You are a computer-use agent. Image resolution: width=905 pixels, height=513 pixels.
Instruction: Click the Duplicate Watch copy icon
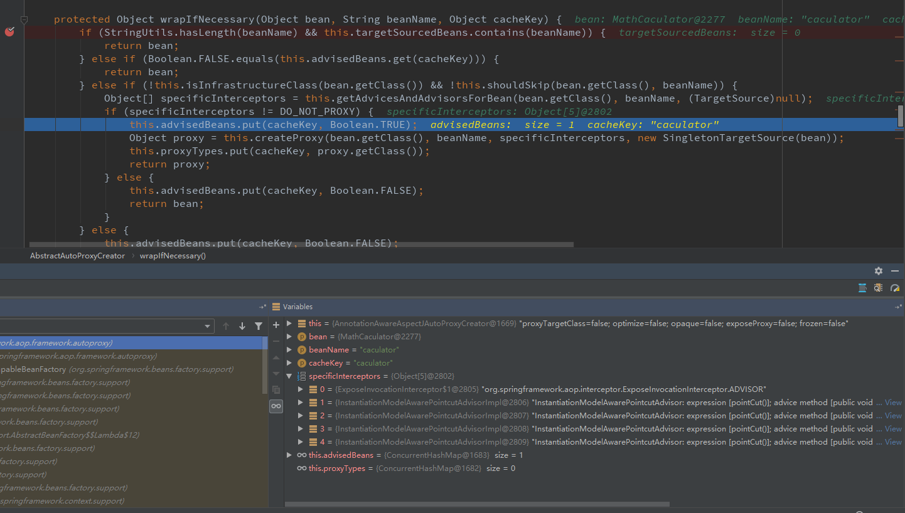(x=276, y=390)
